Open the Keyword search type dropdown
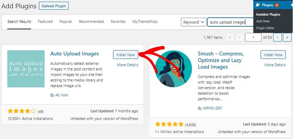The width and height of the screenshot is (293, 139). 194,22
